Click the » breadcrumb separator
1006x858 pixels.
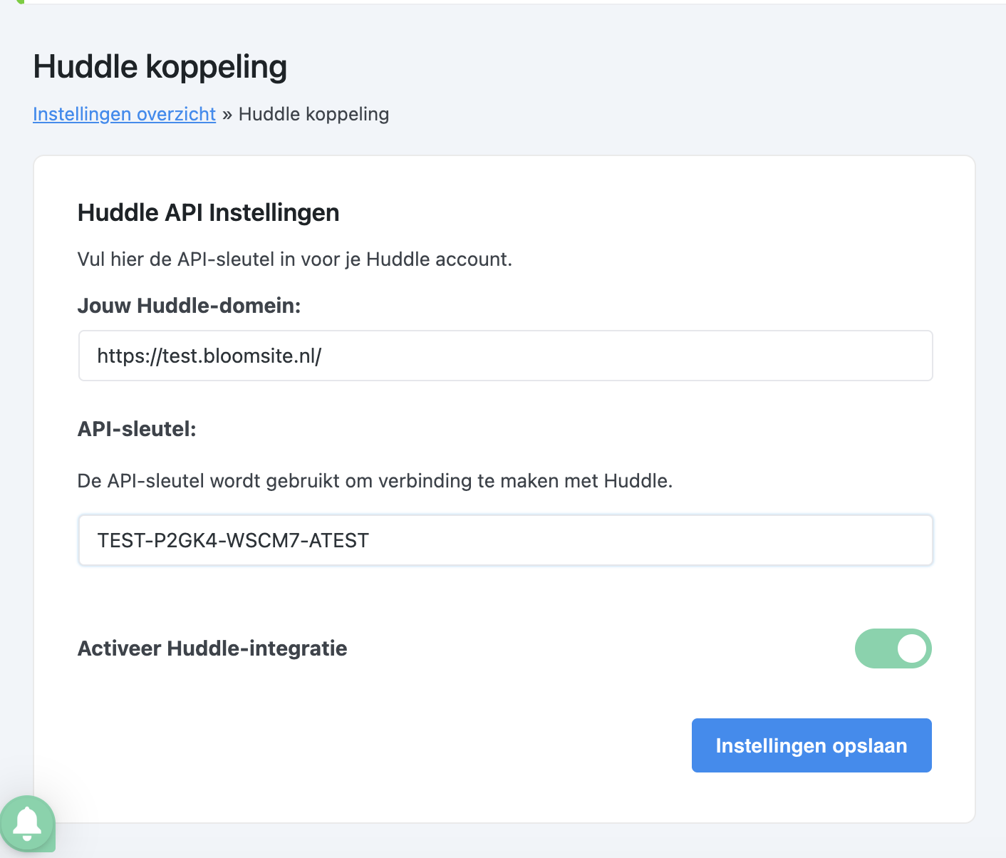click(x=227, y=115)
